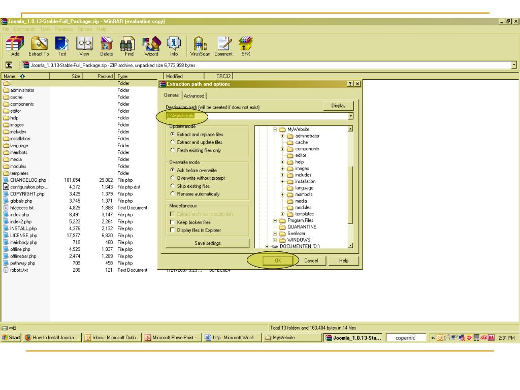Click Cancel in extraction dialog
Screen dimensions: 520x390
click(x=311, y=261)
